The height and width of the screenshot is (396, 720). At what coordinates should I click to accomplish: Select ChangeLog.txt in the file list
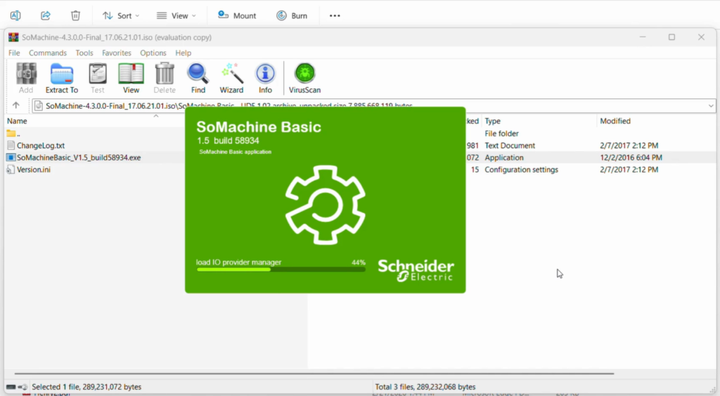point(41,145)
